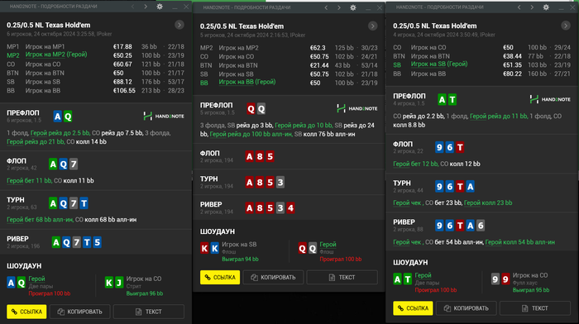Image resolution: width=579 pixels, height=324 pixels.
Task: Click ФЛОП heading in middle window
Action: click(x=210, y=153)
